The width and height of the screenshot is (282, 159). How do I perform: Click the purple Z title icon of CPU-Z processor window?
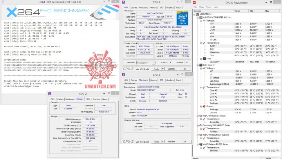(123, 2)
